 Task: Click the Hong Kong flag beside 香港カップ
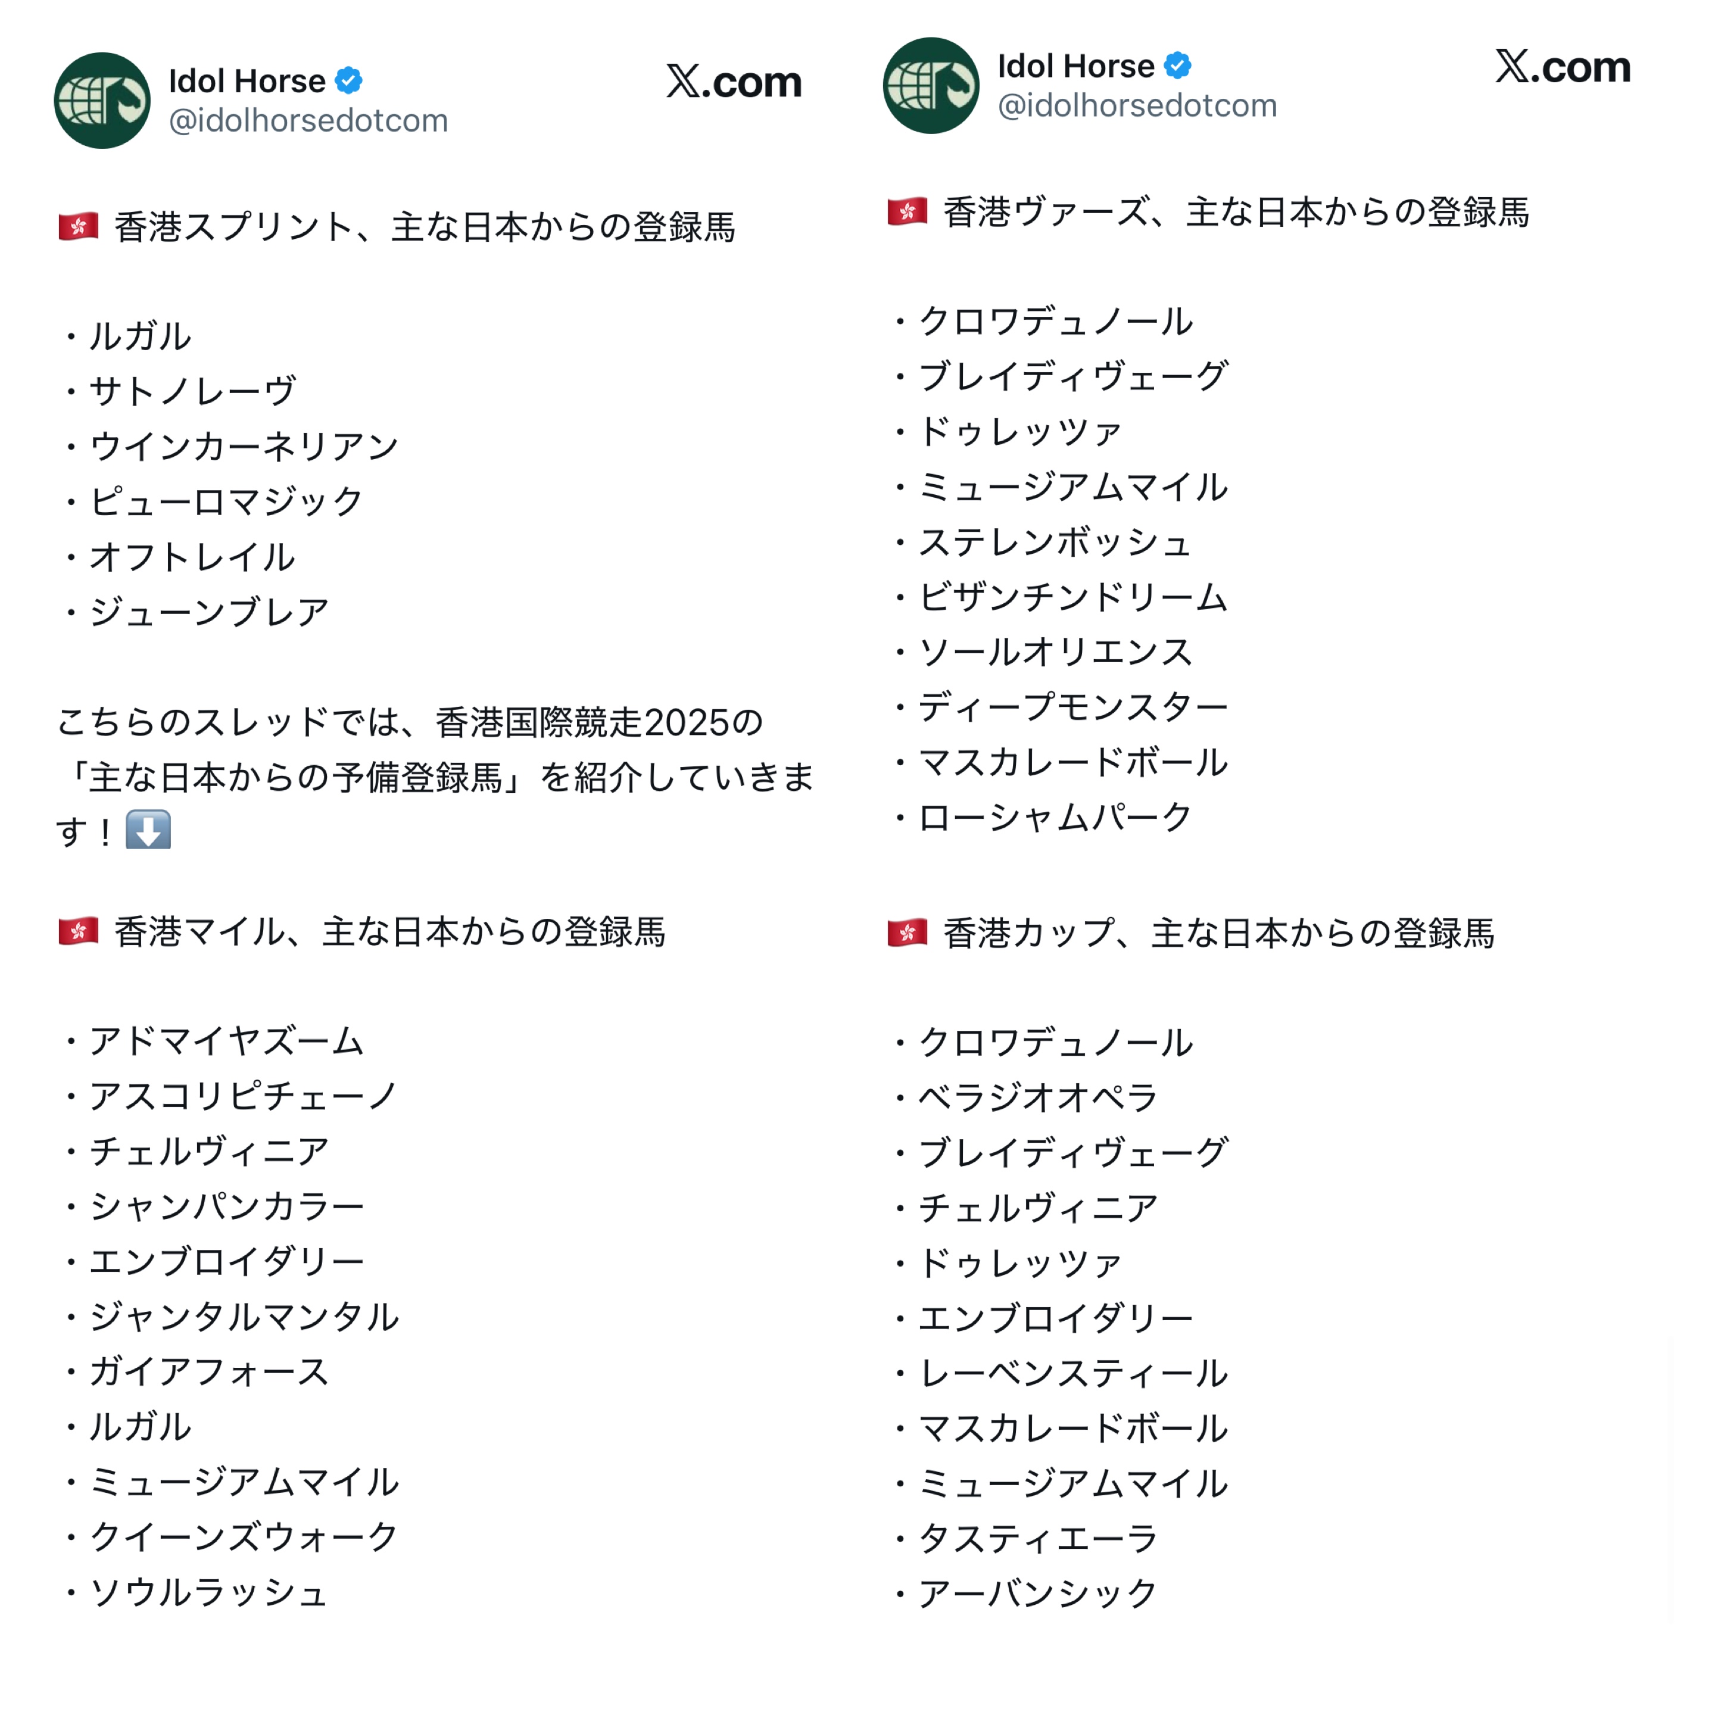[x=906, y=933]
